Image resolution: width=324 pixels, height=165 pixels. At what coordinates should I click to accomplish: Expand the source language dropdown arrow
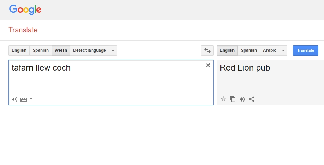point(113,50)
